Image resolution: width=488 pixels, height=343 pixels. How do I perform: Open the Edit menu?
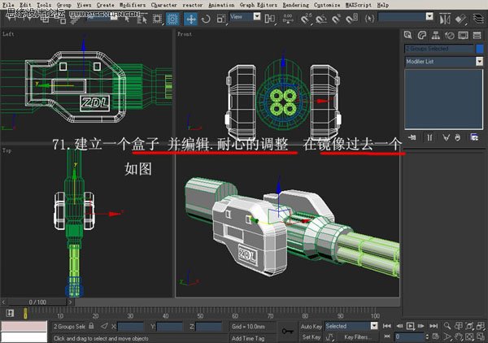[x=25, y=5]
